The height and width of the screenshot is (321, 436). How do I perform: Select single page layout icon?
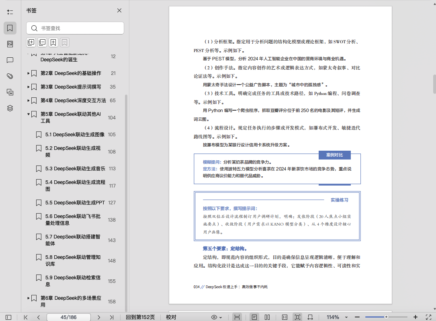point(254,317)
